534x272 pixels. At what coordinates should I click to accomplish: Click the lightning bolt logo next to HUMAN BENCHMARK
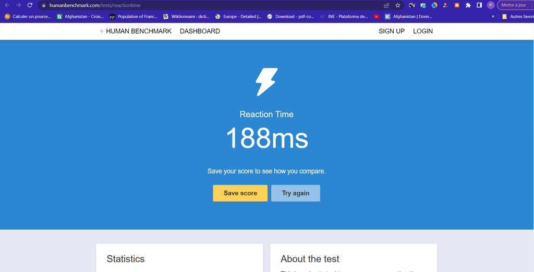pos(102,31)
